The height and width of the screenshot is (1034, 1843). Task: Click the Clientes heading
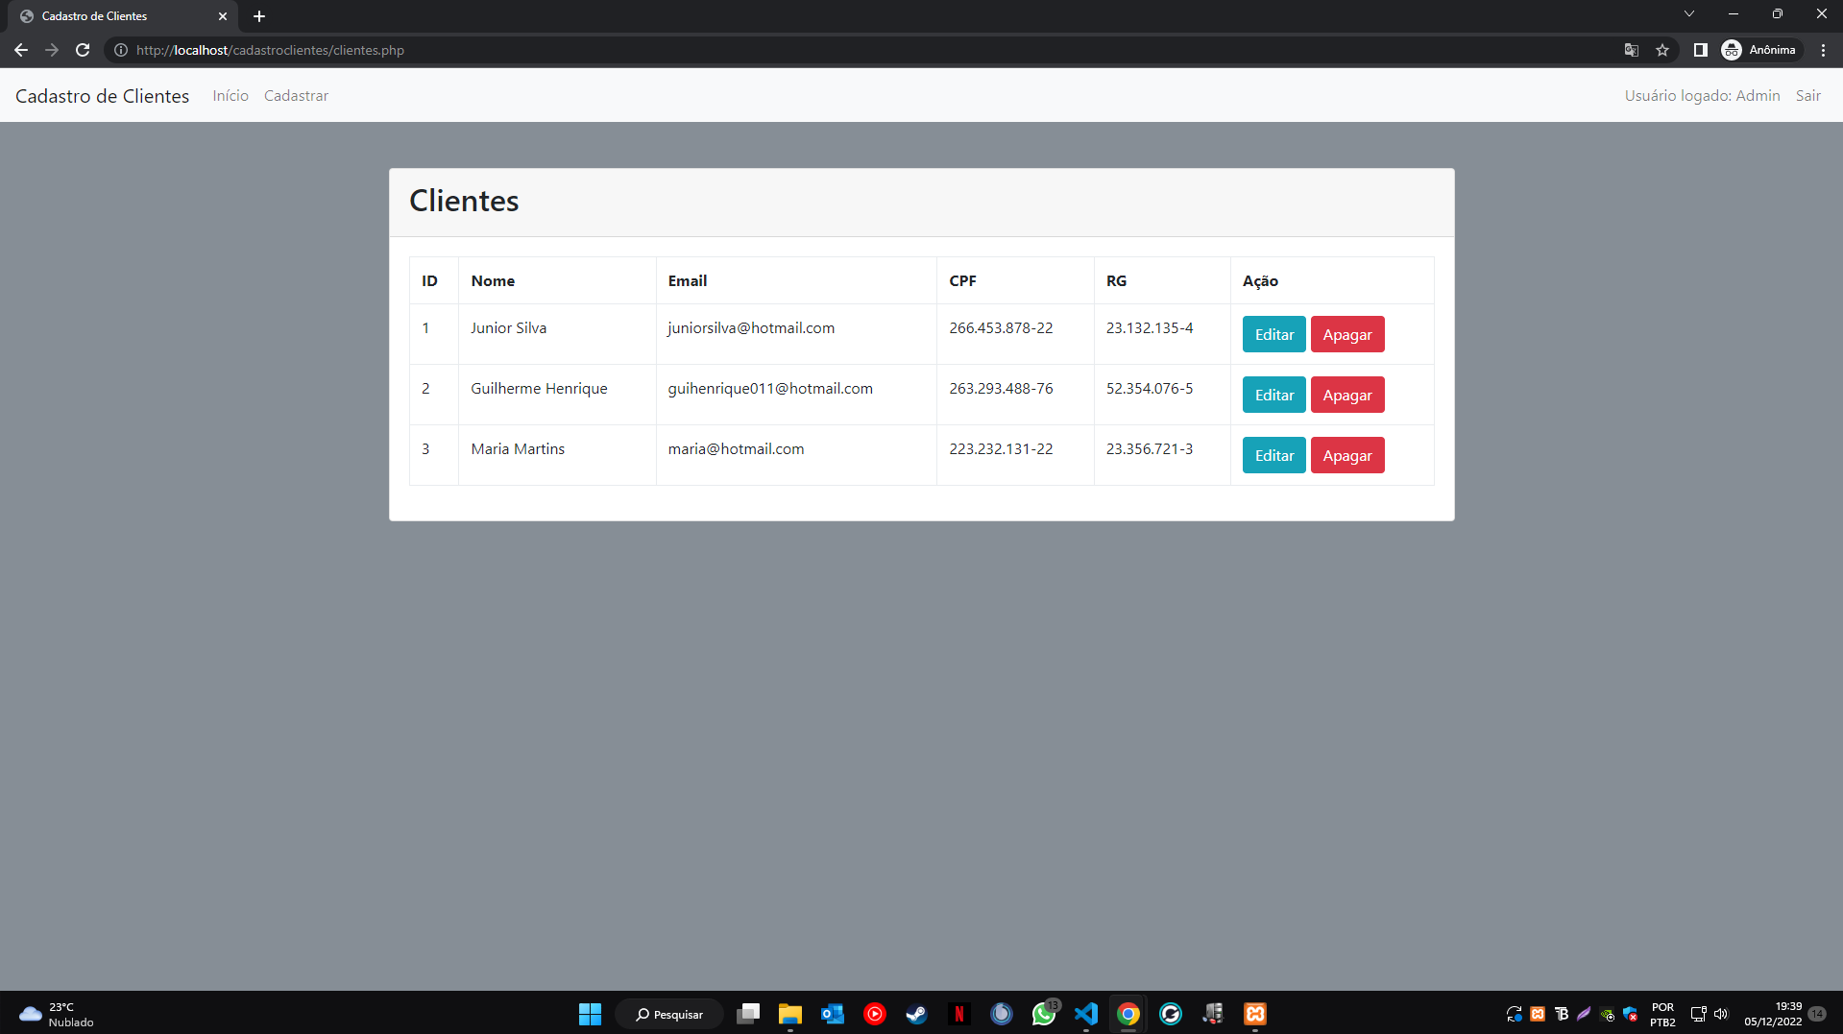(464, 201)
